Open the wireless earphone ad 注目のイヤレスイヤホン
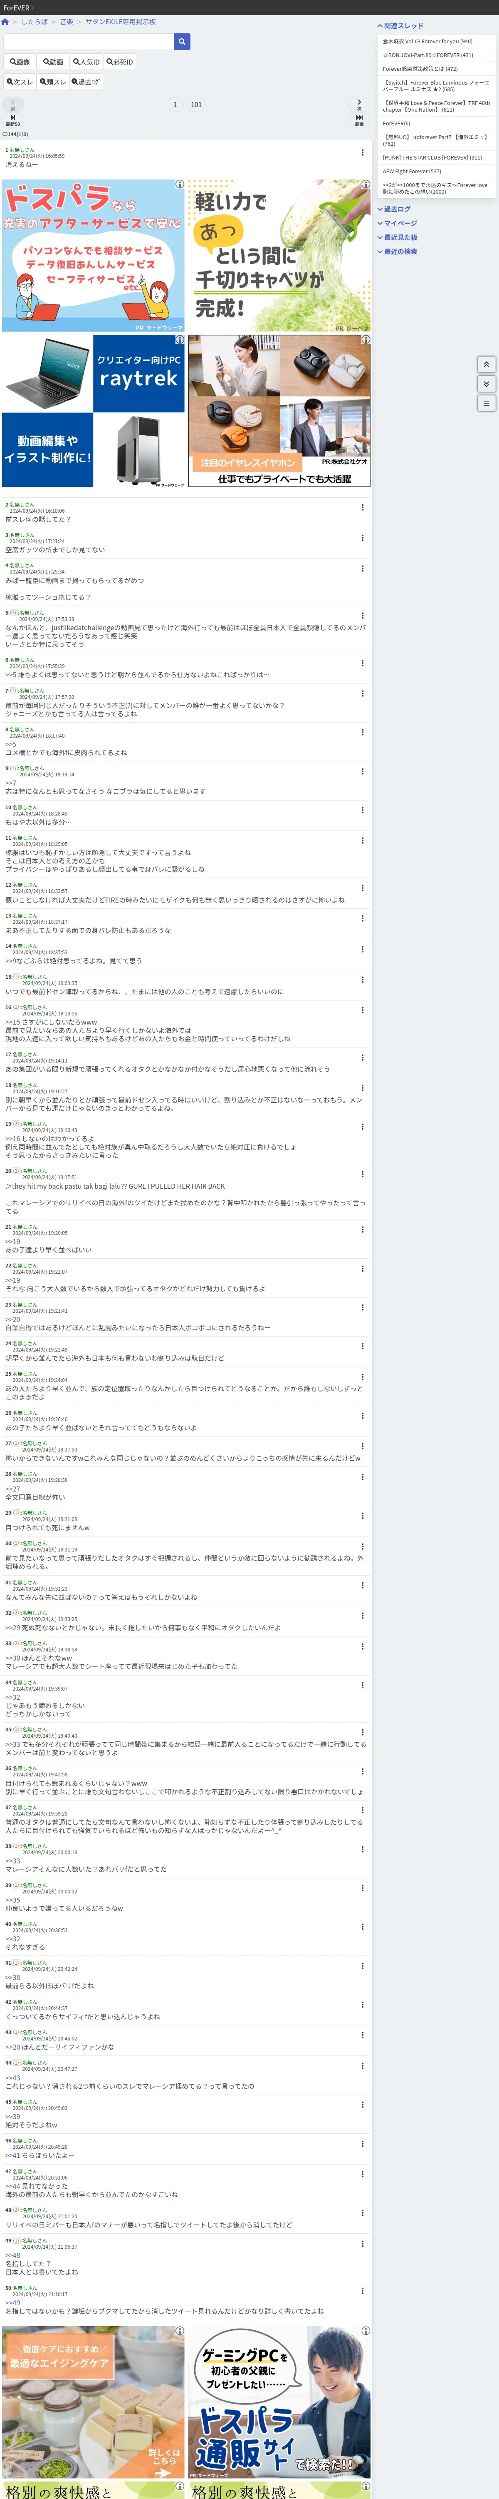Screen dimensions: 499x2499 tap(279, 410)
